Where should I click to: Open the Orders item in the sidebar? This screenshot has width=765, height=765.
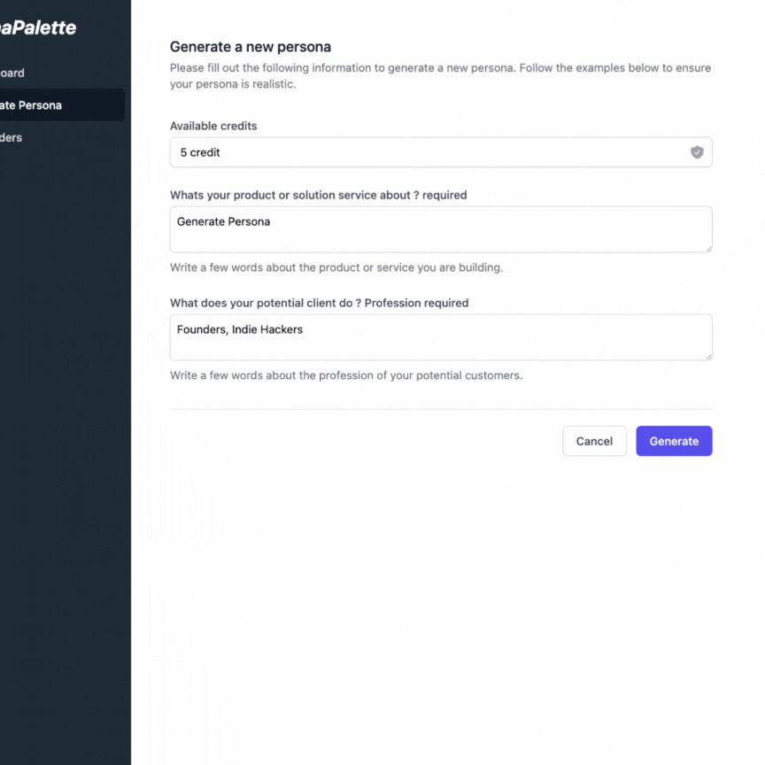click(12, 137)
